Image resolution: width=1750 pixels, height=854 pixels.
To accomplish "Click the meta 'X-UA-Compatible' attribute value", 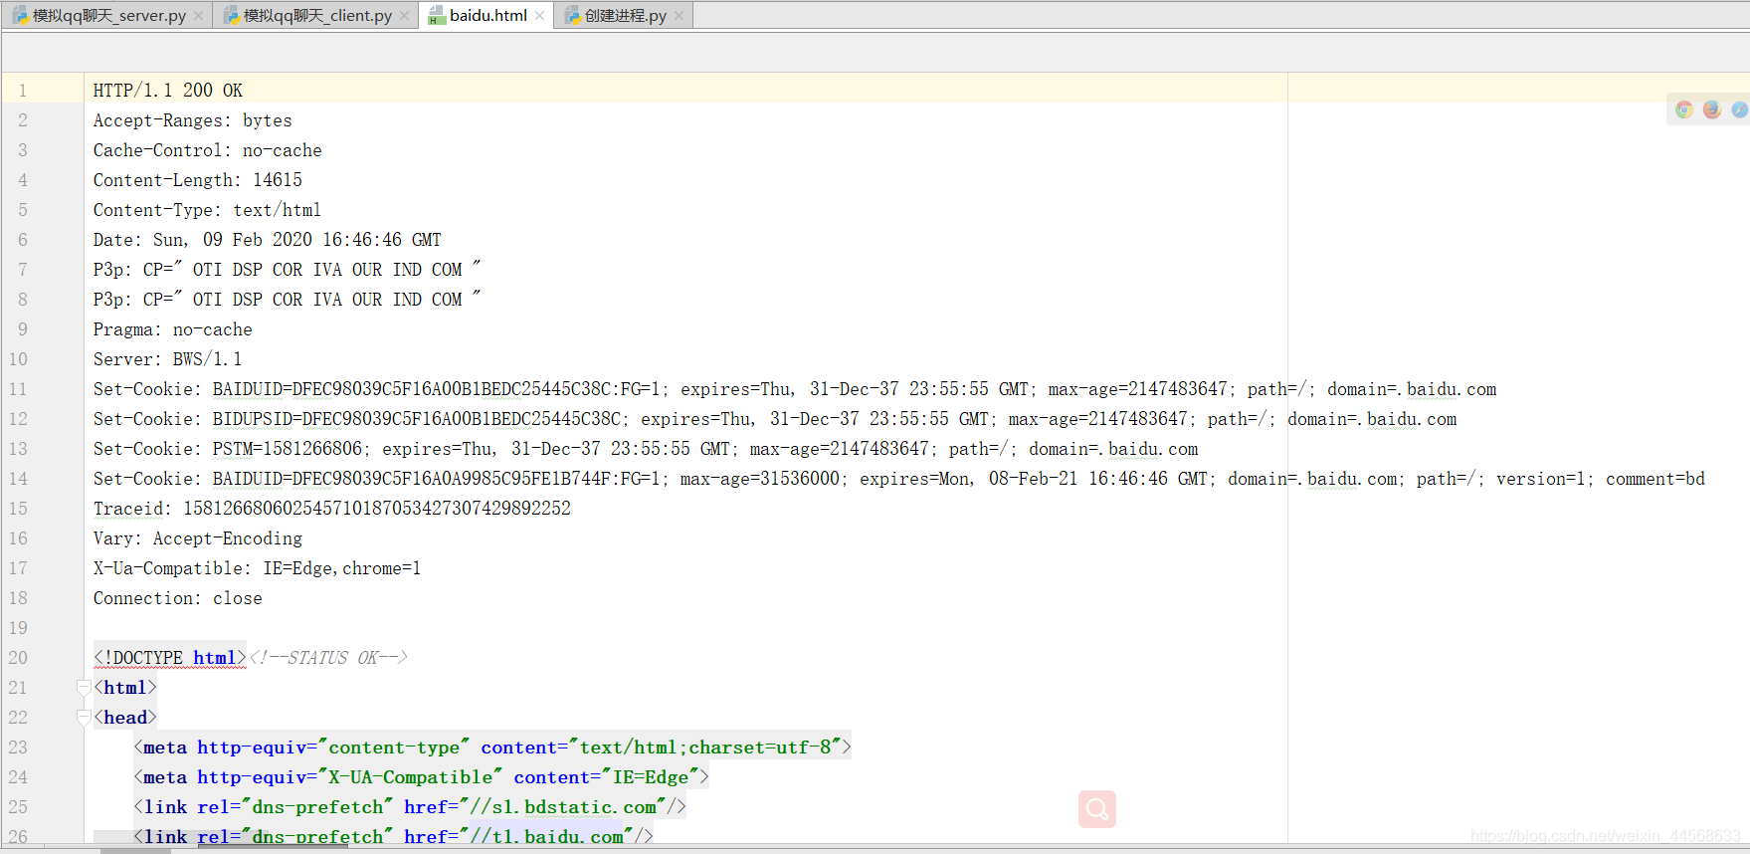I will click(411, 777).
